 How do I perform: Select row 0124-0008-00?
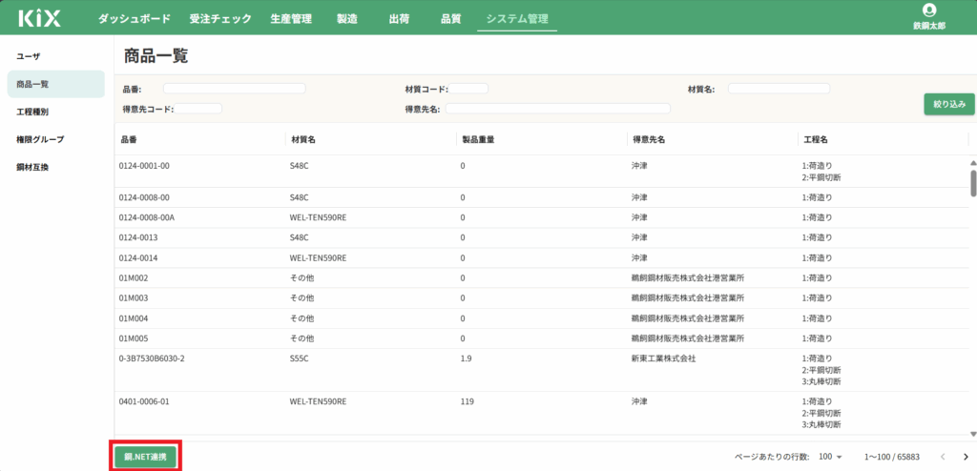[x=542, y=197]
